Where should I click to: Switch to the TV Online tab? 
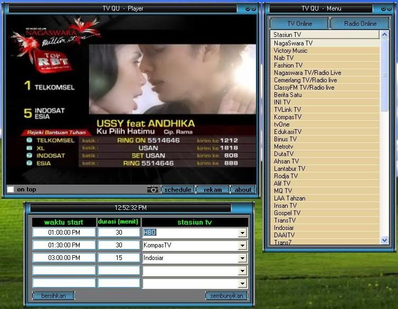[299, 24]
